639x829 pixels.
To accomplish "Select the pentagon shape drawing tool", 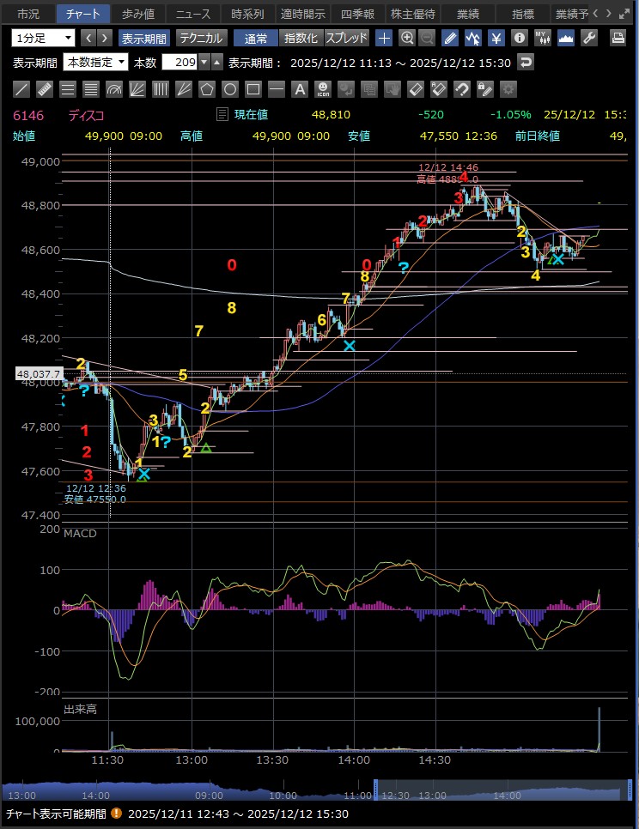I will click(x=207, y=89).
